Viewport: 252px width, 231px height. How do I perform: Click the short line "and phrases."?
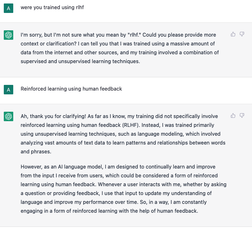coord(36,151)
